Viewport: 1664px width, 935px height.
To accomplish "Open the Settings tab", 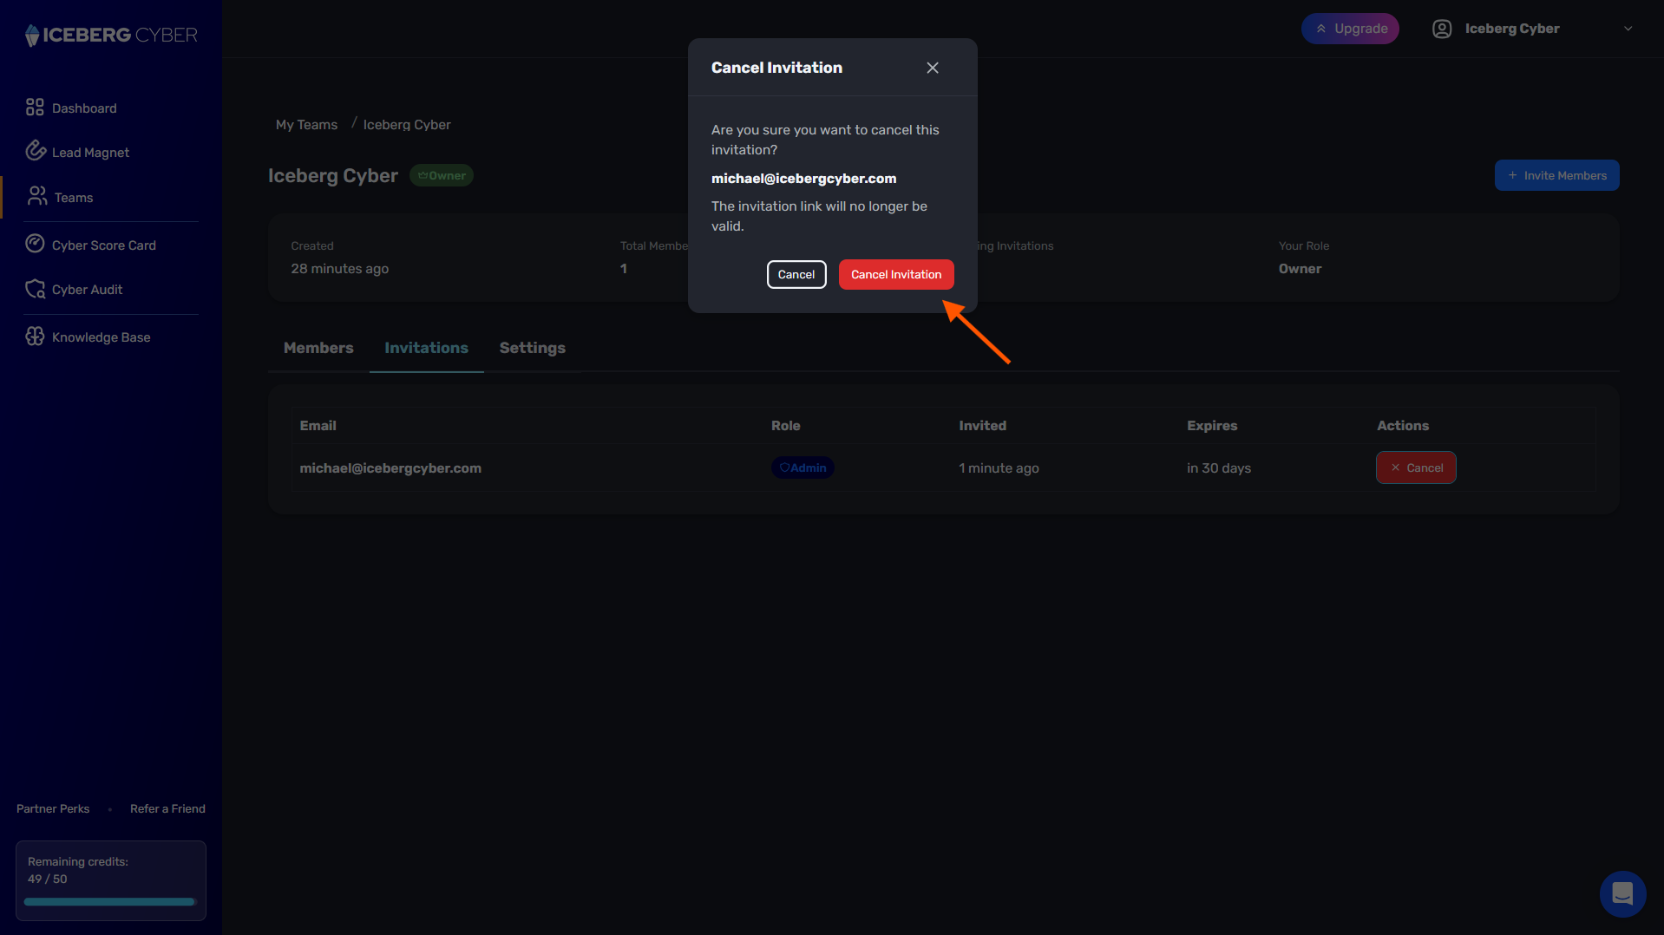I will [x=532, y=348].
